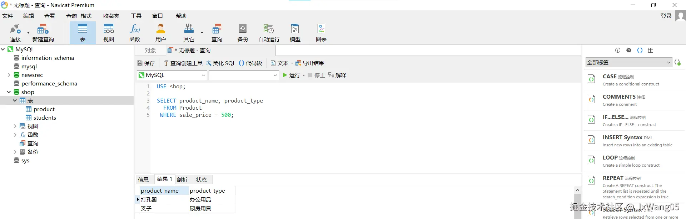Open the empty database selection dropdown

[x=244, y=75]
